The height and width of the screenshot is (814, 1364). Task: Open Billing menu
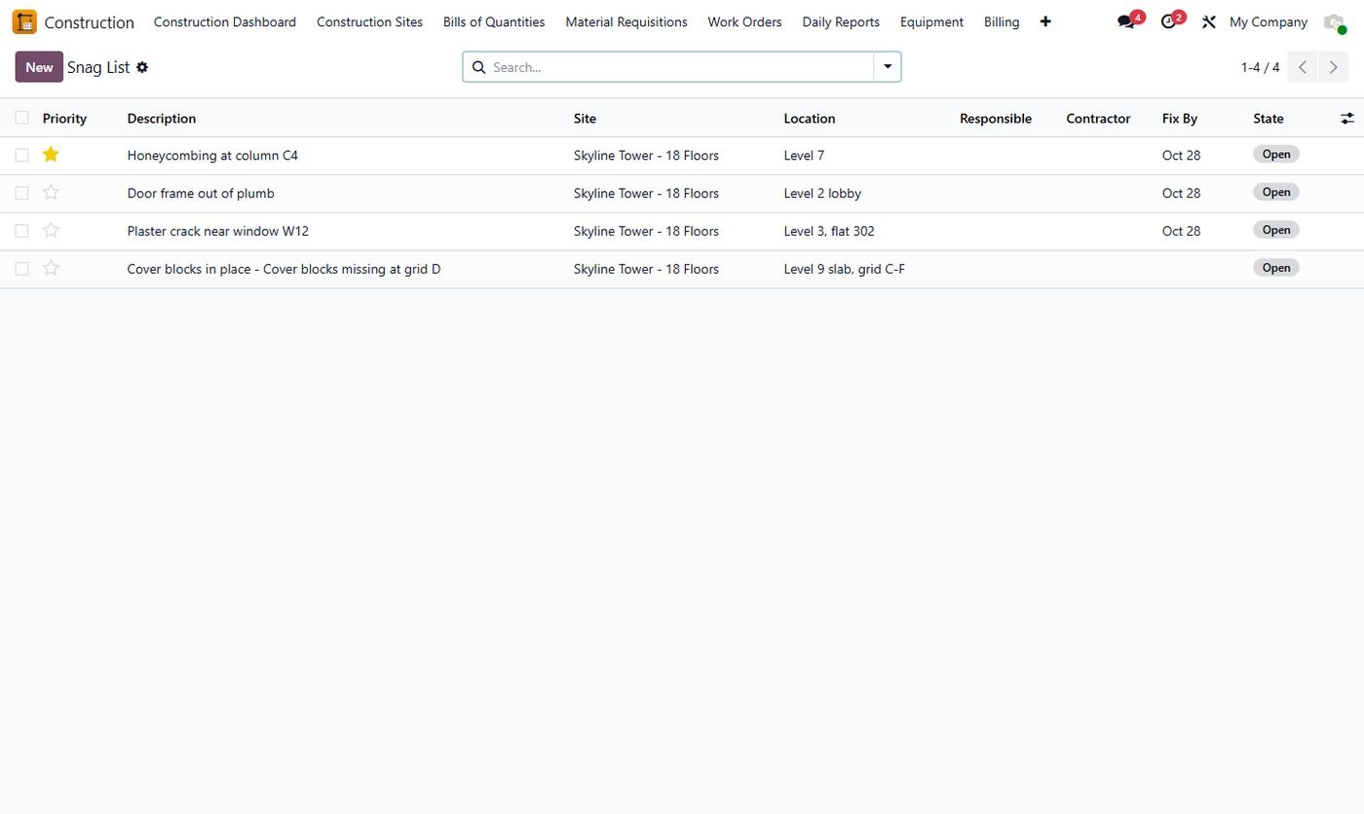point(1002,21)
